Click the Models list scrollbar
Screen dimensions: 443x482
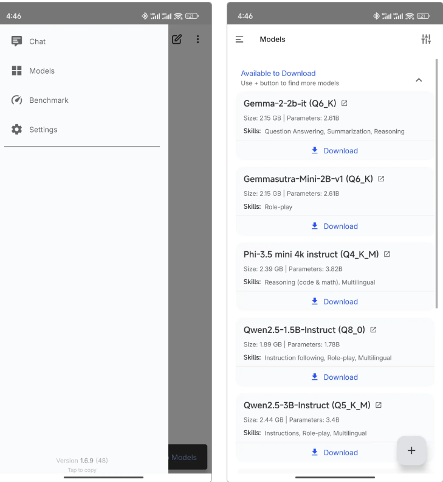click(436, 184)
